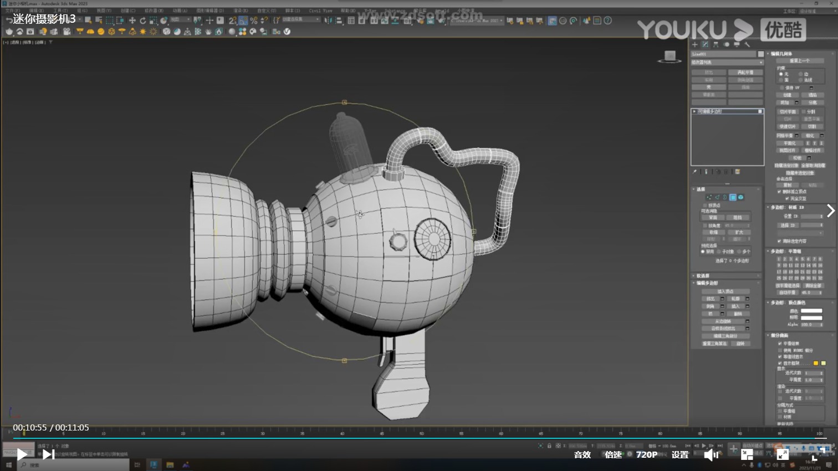Toggle the Angle Snap icon

tap(243, 21)
